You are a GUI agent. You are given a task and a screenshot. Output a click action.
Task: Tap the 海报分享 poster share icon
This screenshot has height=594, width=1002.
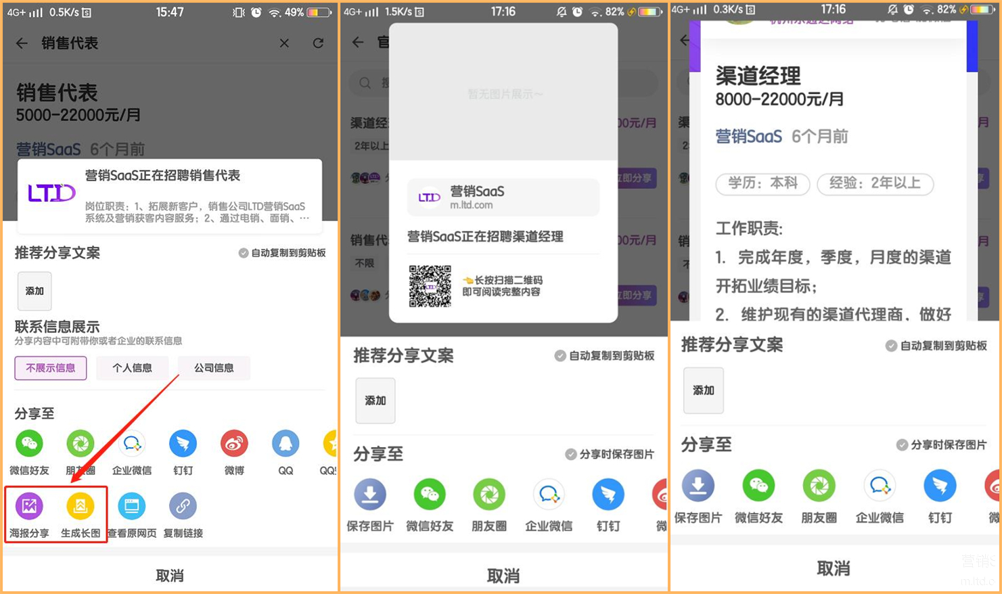pos(29,506)
